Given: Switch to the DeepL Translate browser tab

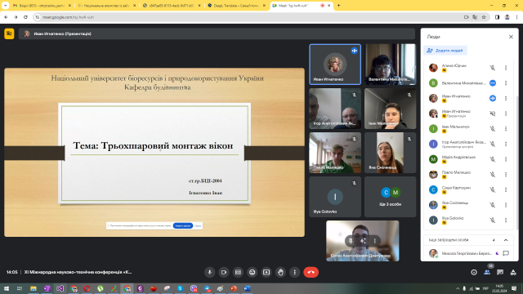Looking at the screenshot, I should 236,6.
